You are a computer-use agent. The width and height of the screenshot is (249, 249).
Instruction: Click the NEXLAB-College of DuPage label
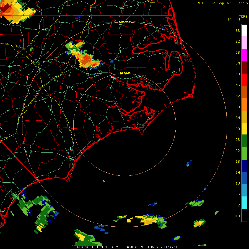[x=221, y=3]
